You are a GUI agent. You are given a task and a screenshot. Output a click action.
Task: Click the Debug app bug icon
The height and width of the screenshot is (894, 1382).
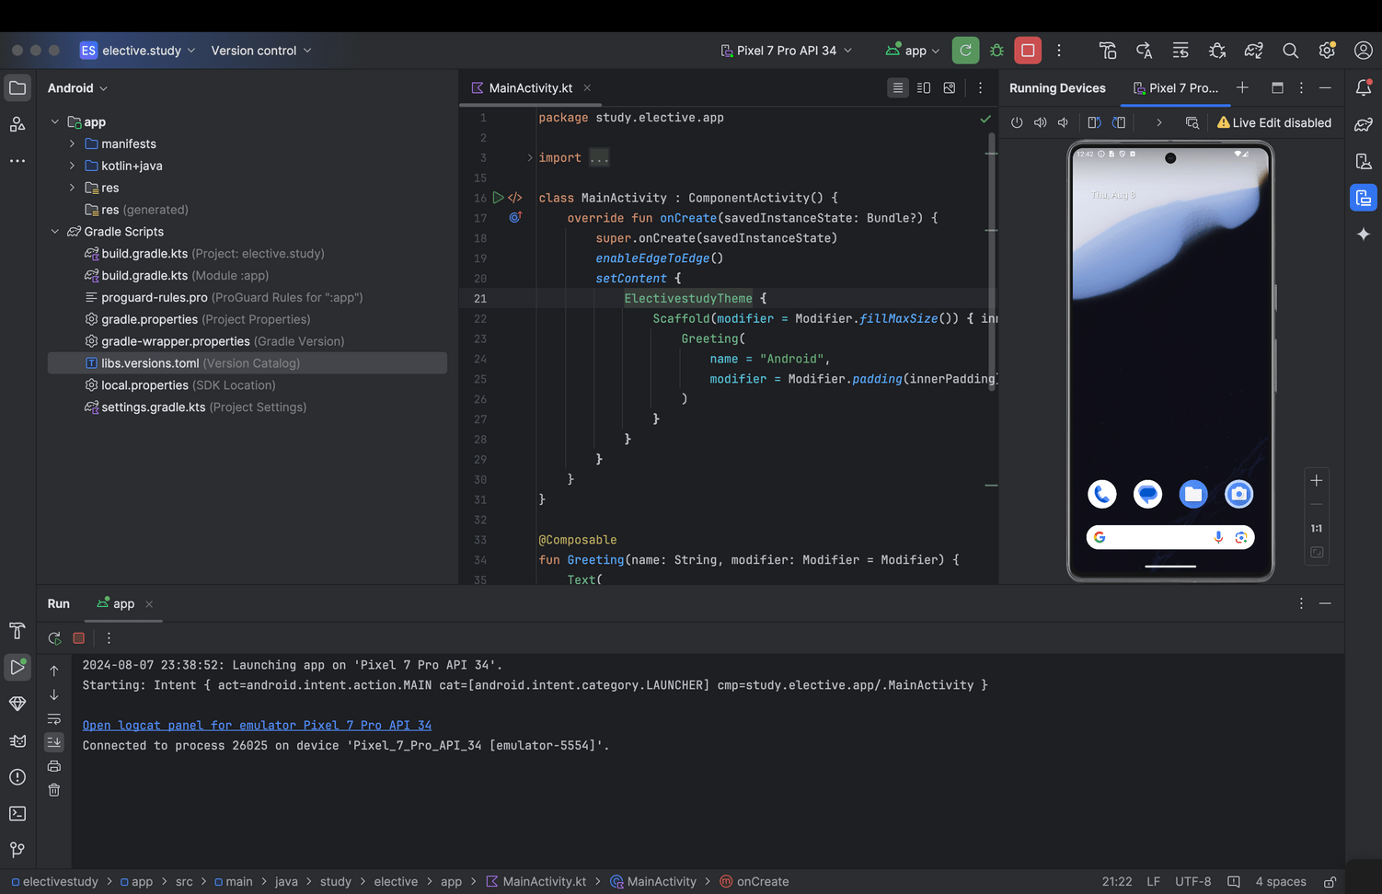996,51
